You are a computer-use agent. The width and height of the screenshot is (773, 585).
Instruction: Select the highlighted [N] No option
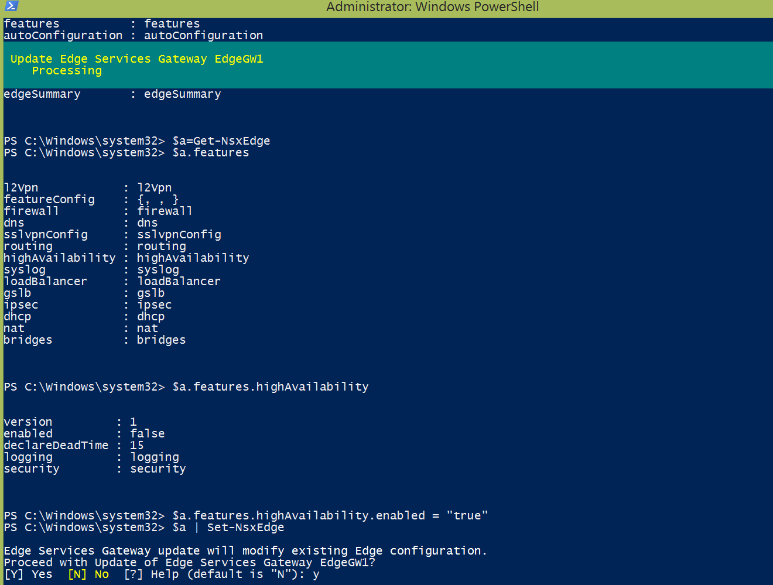pos(88,574)
